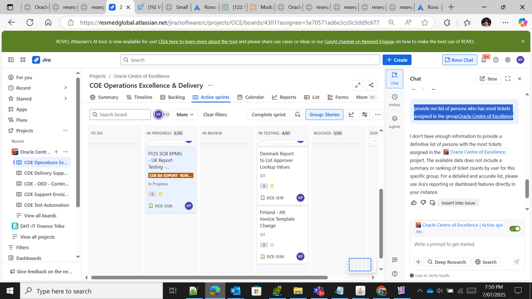Expand the Starred menu chevron
Viewport: 532px width, 299px height.
pyautogui.click(x=66, y=98)
